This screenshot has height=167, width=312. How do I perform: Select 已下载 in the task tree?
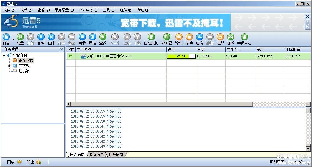click(x=24, y=66)
